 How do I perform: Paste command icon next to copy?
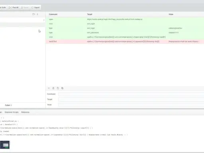[62, 88]
